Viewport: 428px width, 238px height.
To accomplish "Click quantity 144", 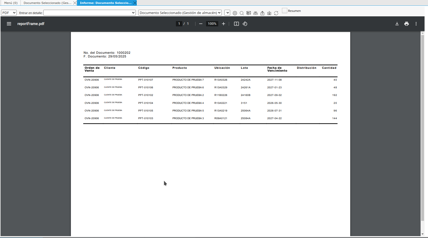I will click(x=335, y=118).
